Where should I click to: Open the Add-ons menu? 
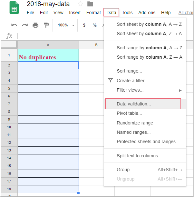tap(147, 13)
